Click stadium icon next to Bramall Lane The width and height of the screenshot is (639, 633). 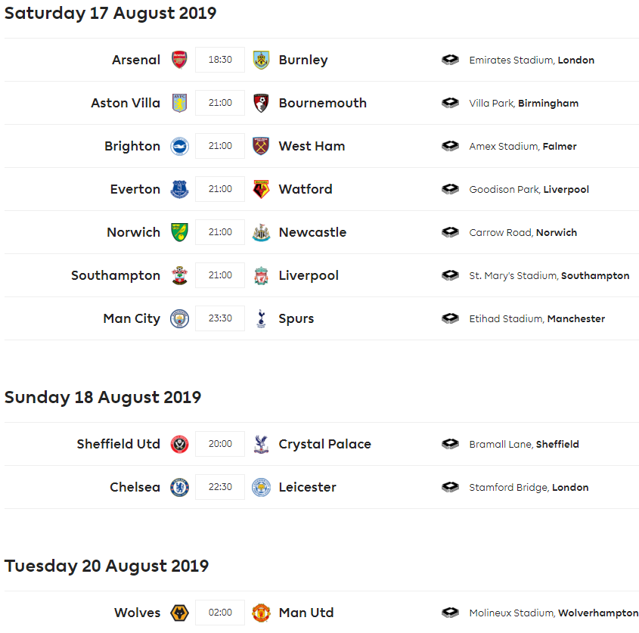coord(450,444)
